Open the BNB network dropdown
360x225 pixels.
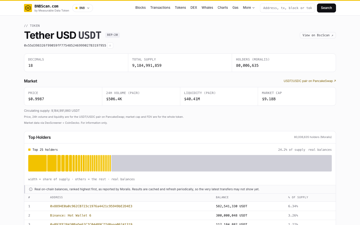click(x=82, y=8)
